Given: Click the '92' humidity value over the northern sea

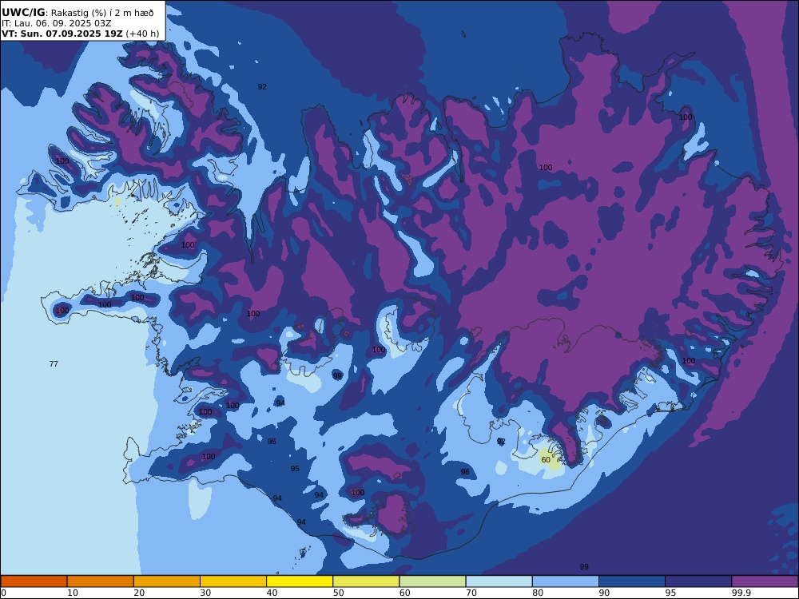Looking at the screenshot, I should tap(262, 87).
